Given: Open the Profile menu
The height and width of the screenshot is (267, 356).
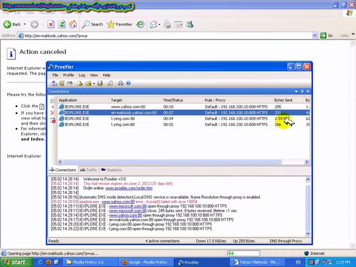Looking at the screenshot, I should [x=68, y=75].
